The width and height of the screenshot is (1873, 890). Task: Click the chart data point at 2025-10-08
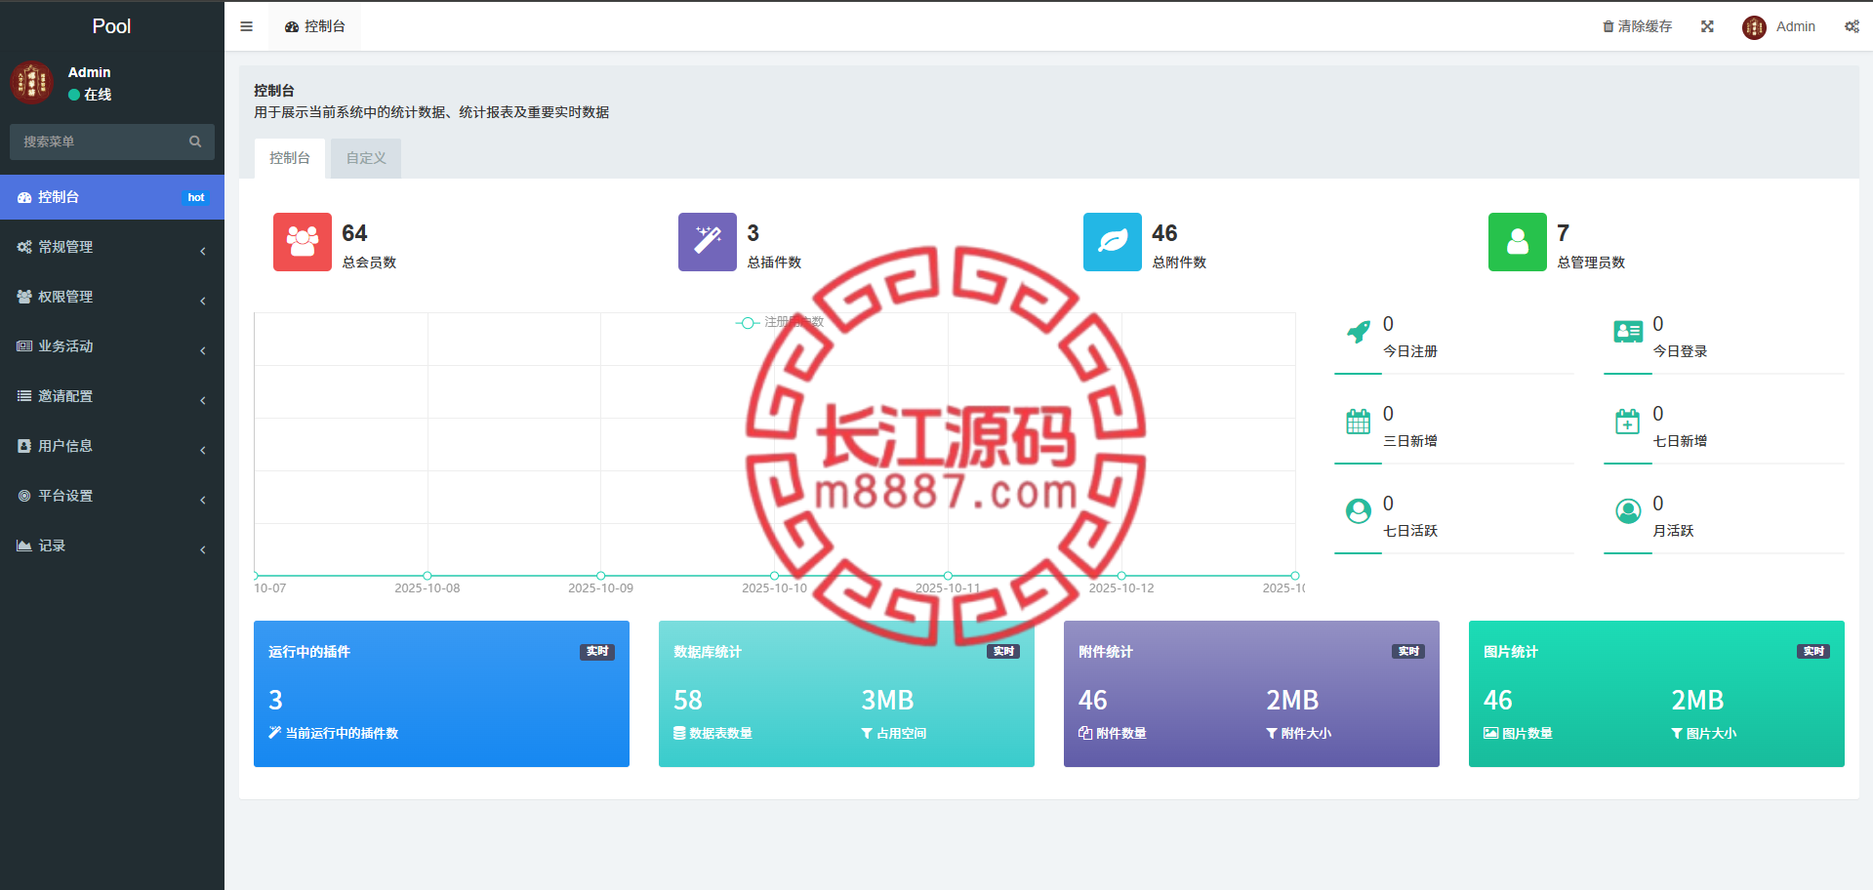click(428, 576)
